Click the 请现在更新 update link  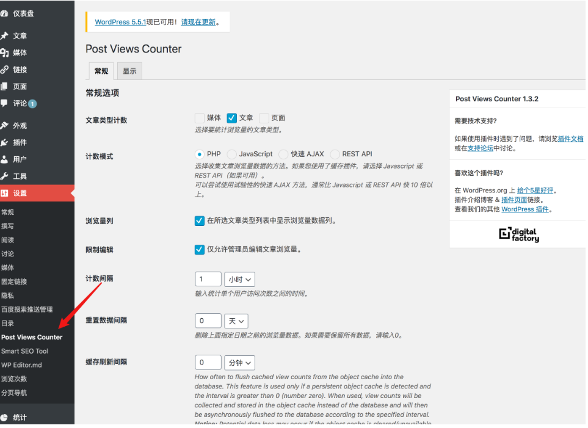click(x=198, y=22)
